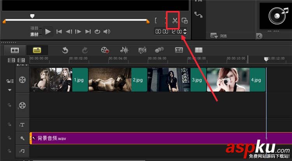
Task: Switch to storyboard view
Action: click(15, 50)
